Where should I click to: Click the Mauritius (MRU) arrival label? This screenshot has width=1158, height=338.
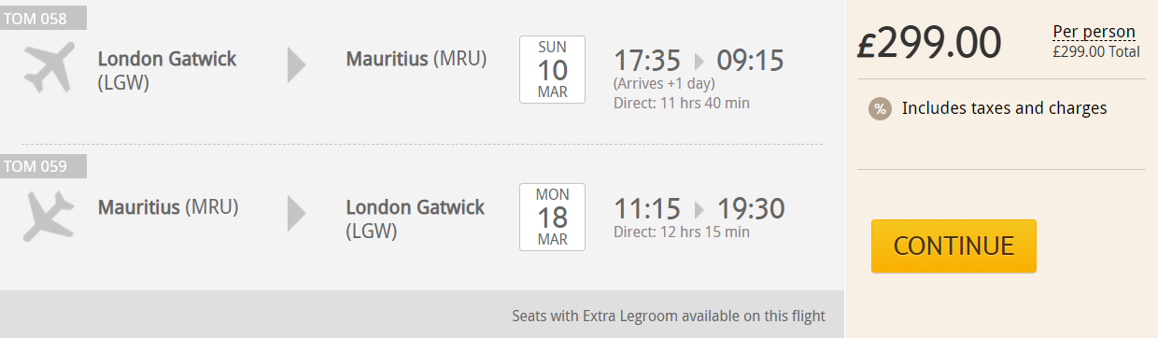(x=417, y=59)
